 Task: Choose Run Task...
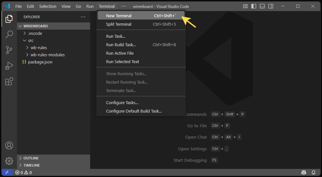tap(141, 36)
